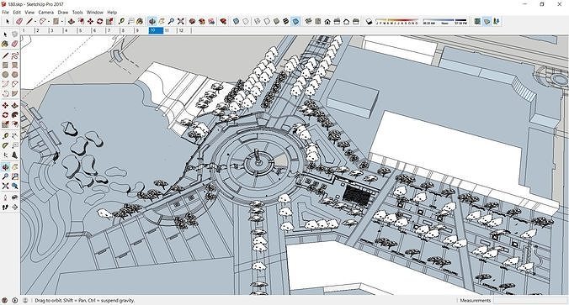Open the Window menu
Screen dimensions: 569x305
[95, 12]
